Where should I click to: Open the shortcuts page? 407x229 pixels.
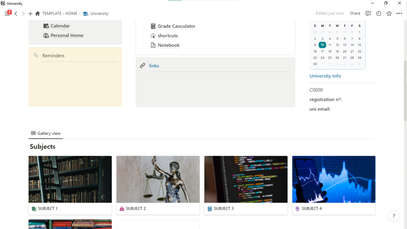click(x=168, y=36)
